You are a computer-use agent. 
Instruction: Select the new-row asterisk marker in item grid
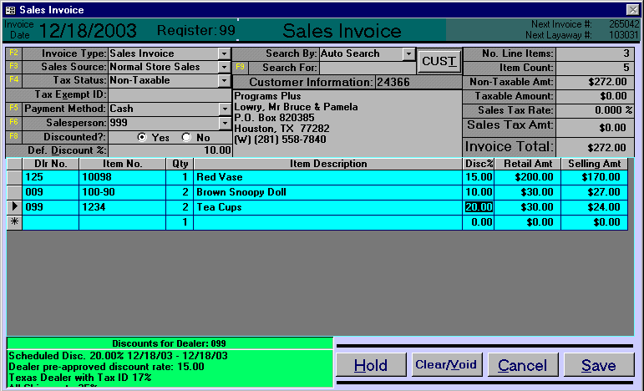coord(14,222)
